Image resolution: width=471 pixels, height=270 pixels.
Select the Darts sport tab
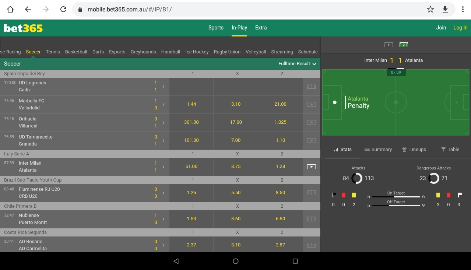(98, 52)
